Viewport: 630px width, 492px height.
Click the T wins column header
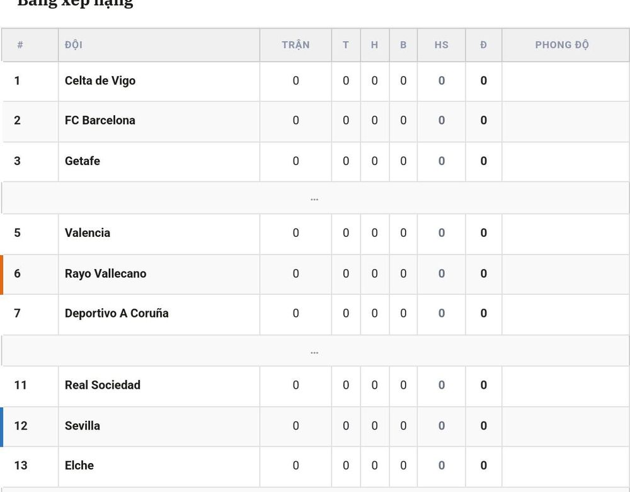pos(345,45)
